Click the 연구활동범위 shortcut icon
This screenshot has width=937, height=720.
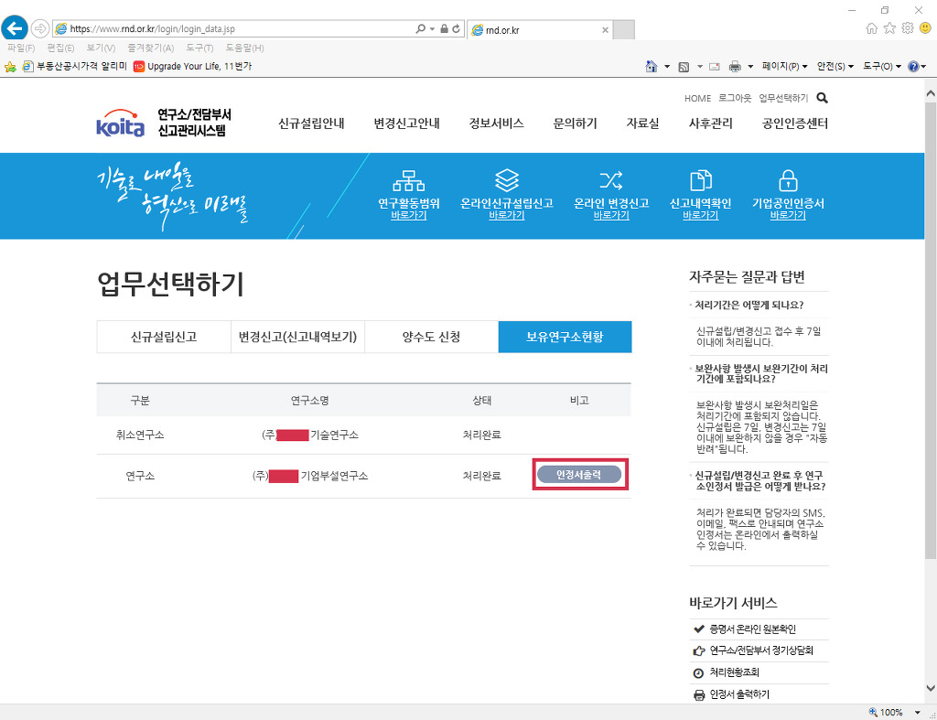pyautogui.click(x=415, y=179)
